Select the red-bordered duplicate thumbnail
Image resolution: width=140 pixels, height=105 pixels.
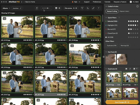(x=130, y=93)
